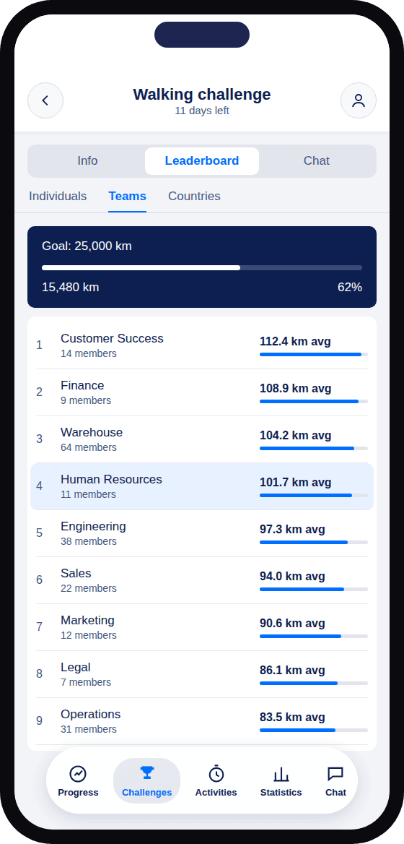Click the 94.0 km avg value
This screenshot has height=844, width=404.
click(292, 576)
